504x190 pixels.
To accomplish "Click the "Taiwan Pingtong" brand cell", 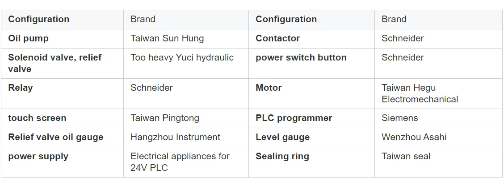I will tap(165, 118).
